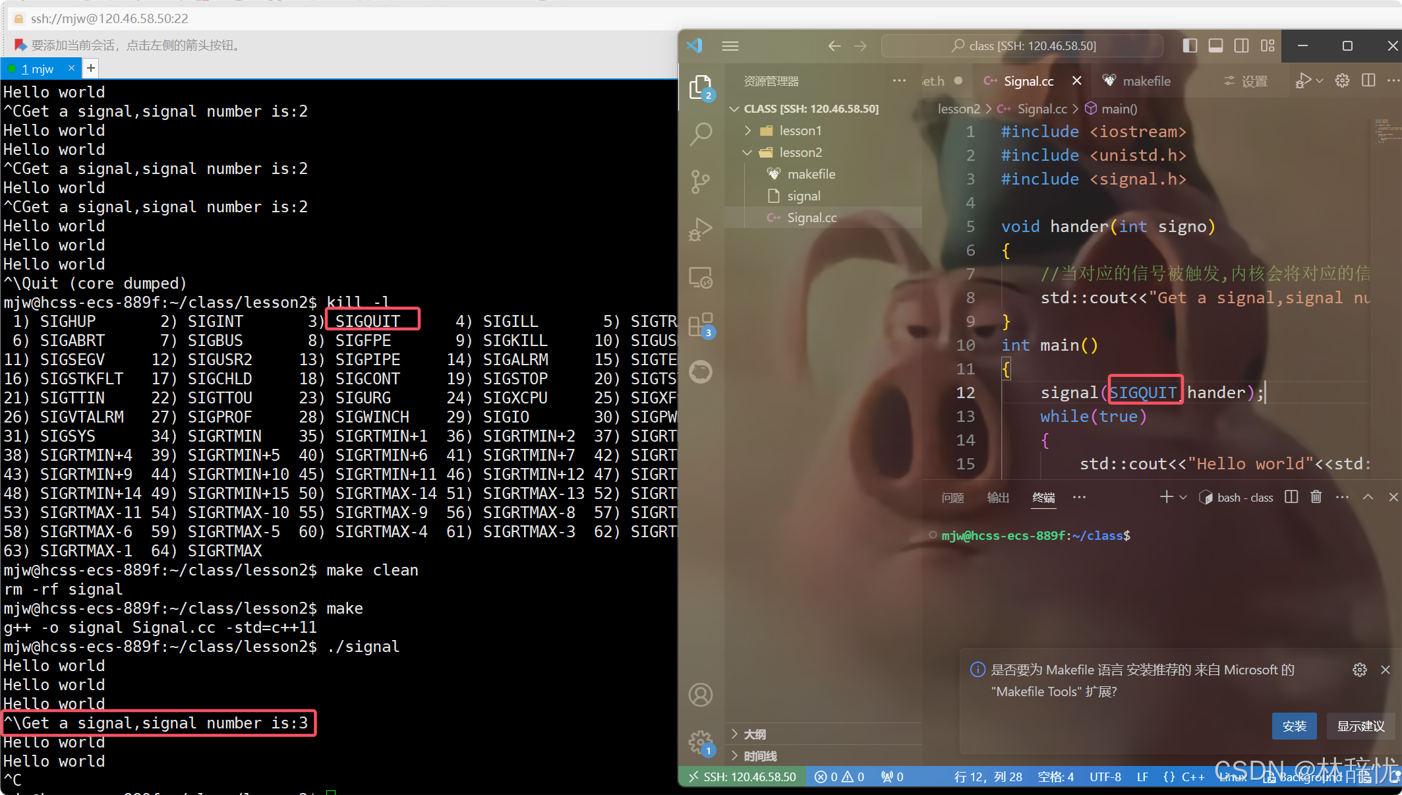
Task: Open editor more actions ellipsis
Action: point(1393,80)
